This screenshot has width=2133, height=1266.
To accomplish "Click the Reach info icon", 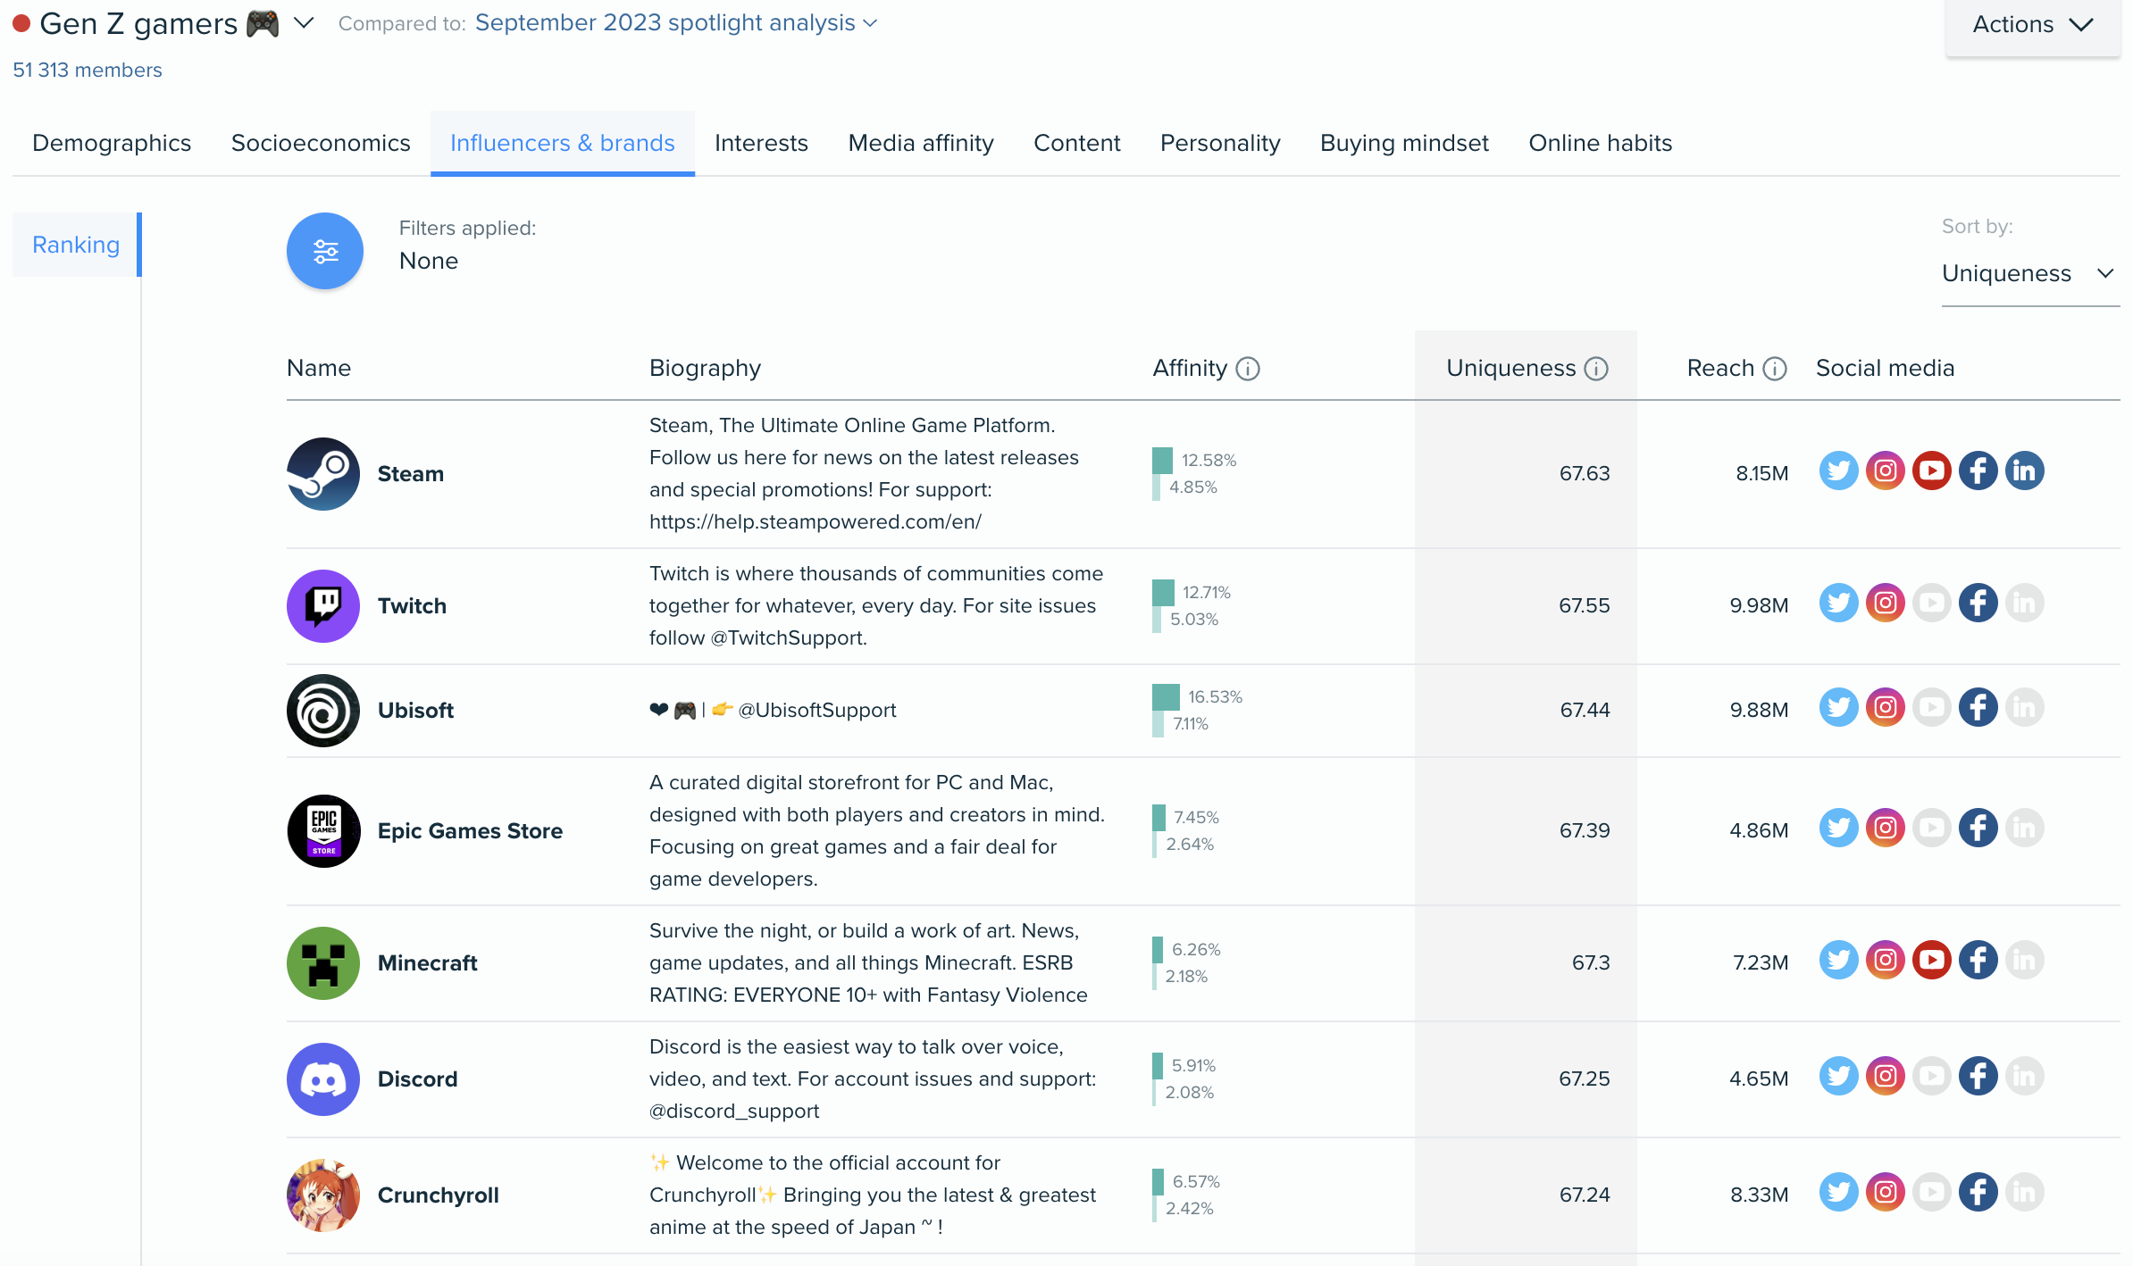I will (1775, 369).
